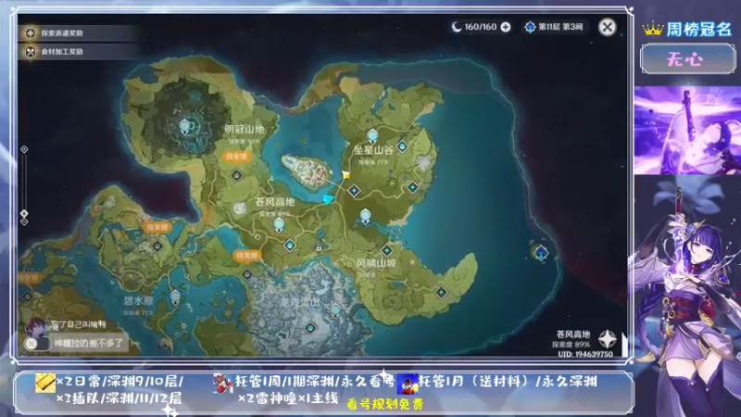The image size is (741, 417).
Task: Click the 苍风高地 探索度 89% readout
Action: (572, 339)
